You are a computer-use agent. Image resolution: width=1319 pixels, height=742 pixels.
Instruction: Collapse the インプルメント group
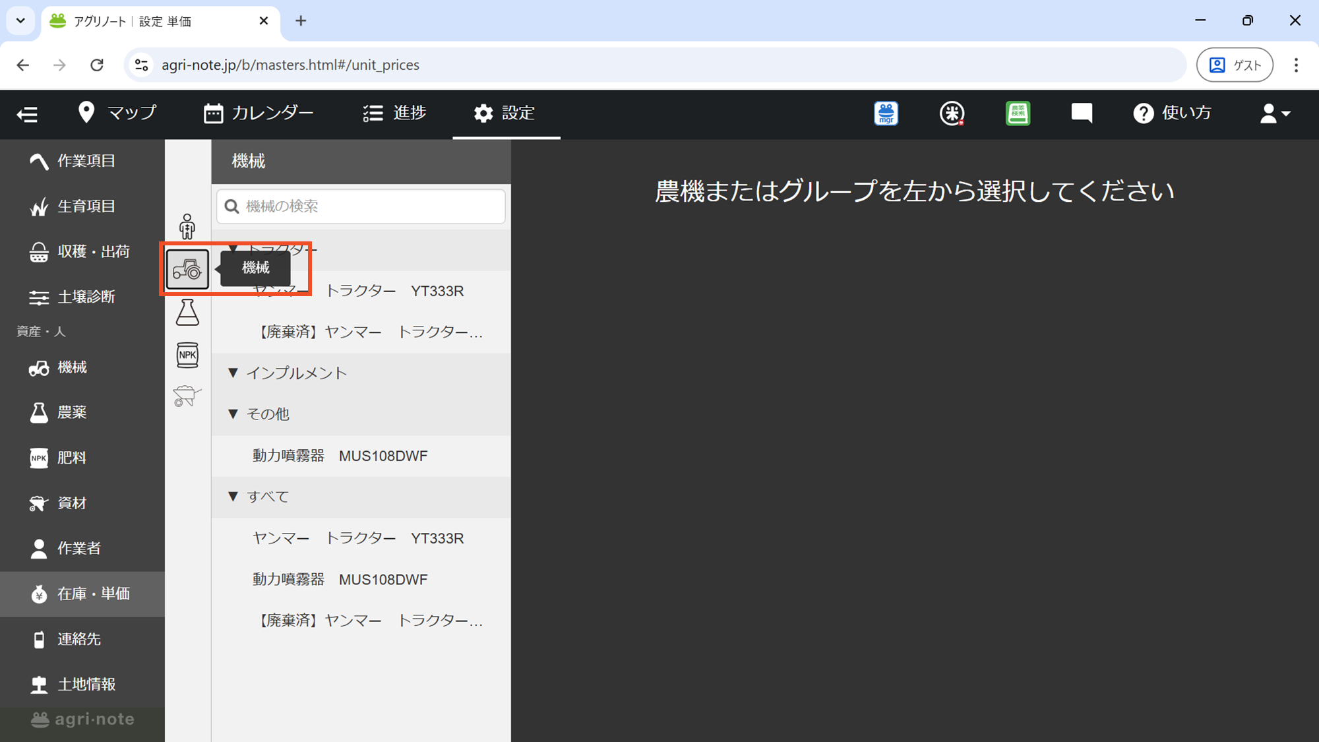coord(361,373)
